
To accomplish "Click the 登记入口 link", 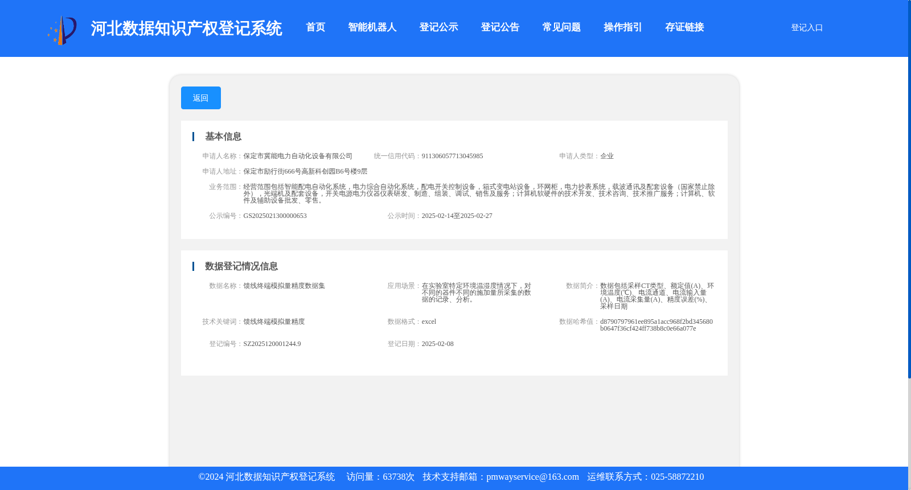I will [807, 28].
